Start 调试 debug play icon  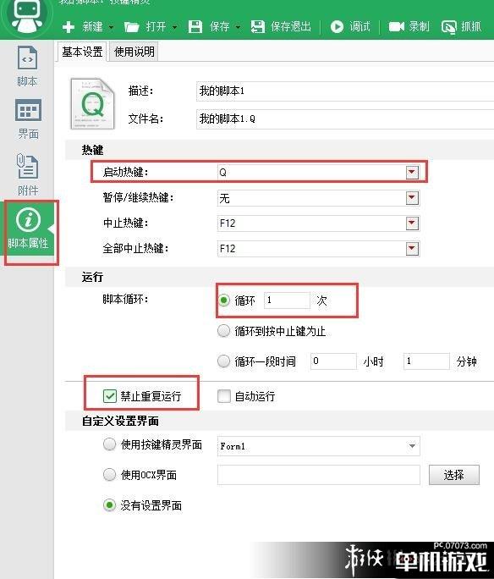click(x=337, y=26)
